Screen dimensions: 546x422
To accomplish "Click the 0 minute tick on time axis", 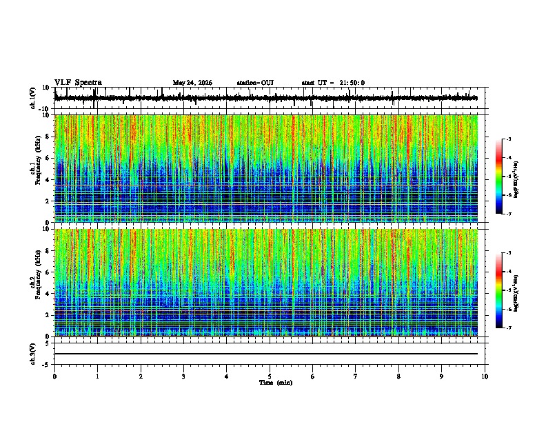I will coord(54,376).
